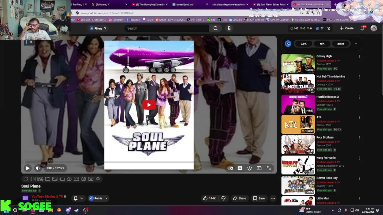383x215 pixels.
Task: Click the cinema clapperboard icon under the video
Action: (x=48, y=179)
